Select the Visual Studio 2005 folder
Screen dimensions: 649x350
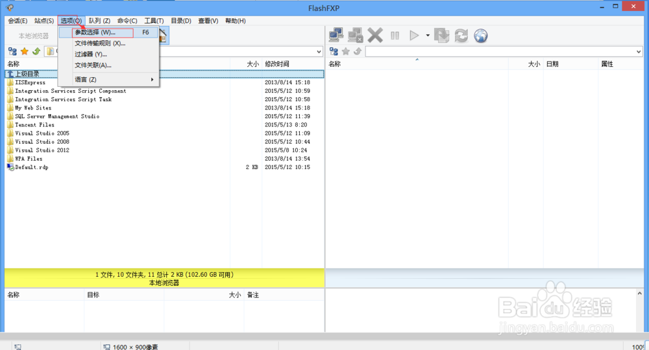click(x=42, y=133)
